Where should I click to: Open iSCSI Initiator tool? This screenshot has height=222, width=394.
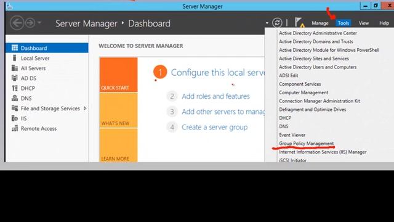[293, 160]
